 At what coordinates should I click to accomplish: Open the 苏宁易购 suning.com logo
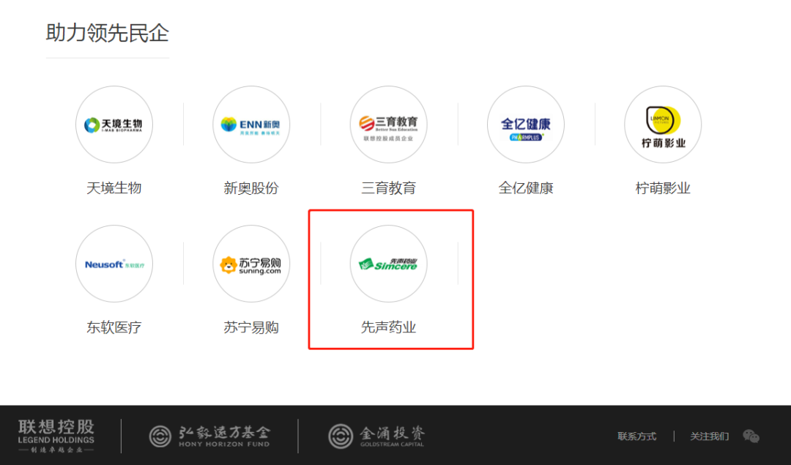tap(251, 264)
